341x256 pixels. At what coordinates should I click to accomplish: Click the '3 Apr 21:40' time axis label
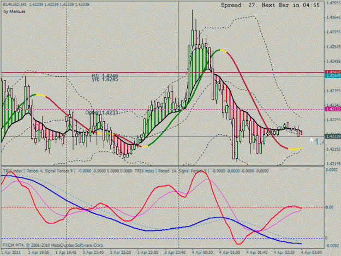(x=93, y=253)
